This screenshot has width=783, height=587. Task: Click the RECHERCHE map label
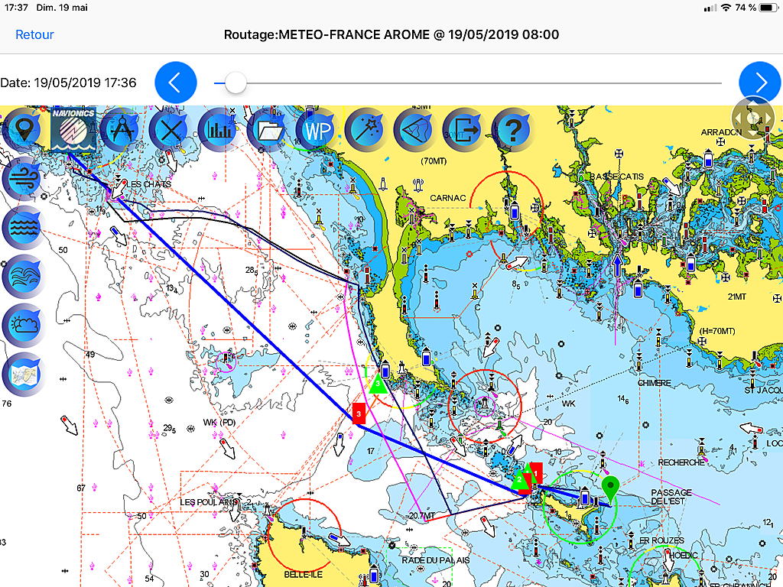tap(681, 462)
